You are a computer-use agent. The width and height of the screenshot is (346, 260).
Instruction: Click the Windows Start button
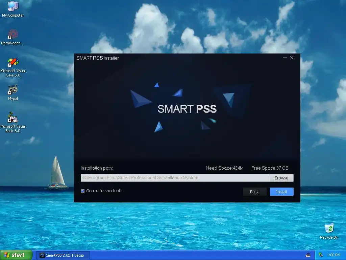(16, 255)
